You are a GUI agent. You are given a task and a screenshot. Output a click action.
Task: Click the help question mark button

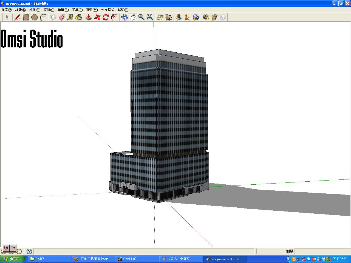click(x=29, y=251)
